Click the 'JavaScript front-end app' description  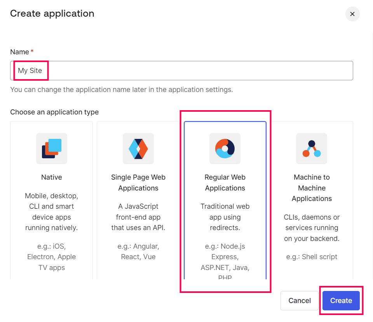138,217
